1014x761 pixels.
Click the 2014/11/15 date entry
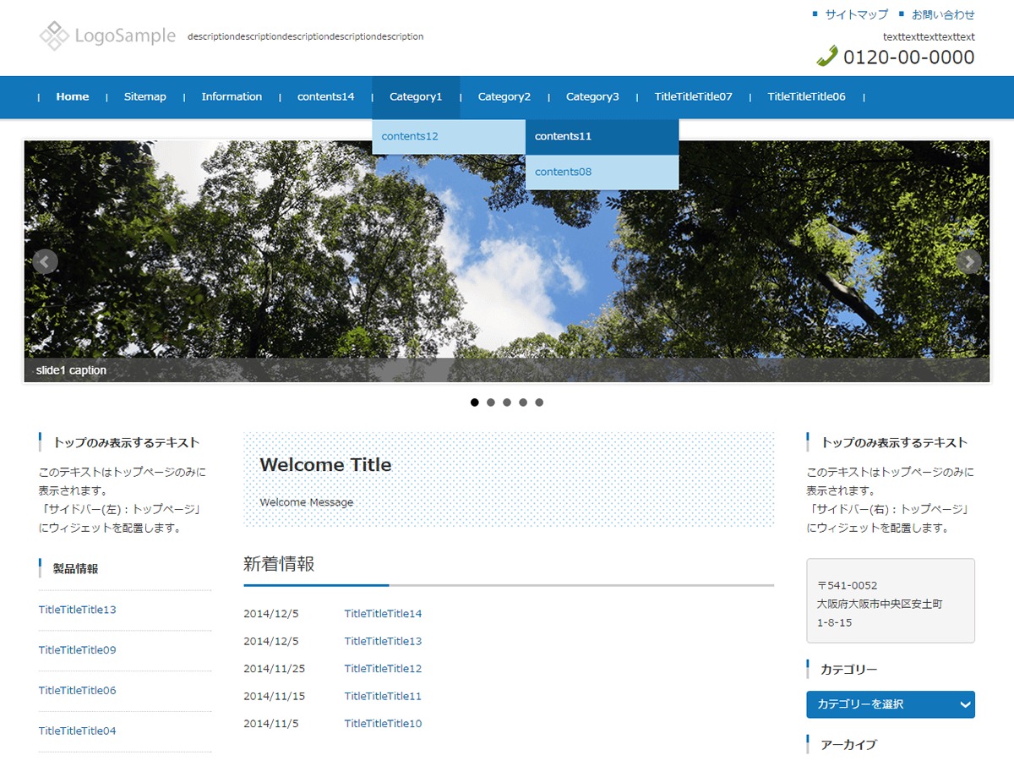(x=275, y=696)
